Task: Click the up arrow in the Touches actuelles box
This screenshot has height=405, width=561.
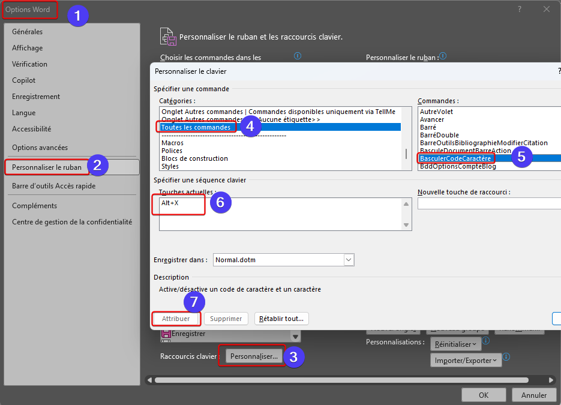Action: point(406,204)
